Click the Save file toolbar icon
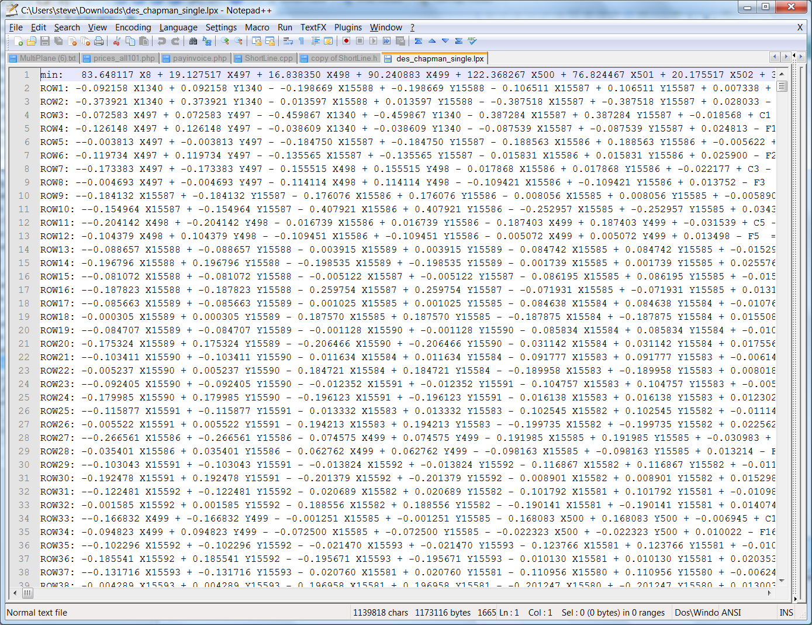 click(45, 41)
